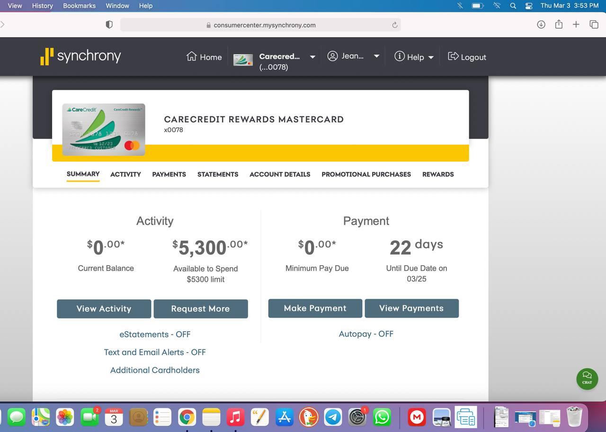The width and height of the screenshot is (606, 432).
Task: Open a new tab with plus icon
Action: (x=576, y=25)
